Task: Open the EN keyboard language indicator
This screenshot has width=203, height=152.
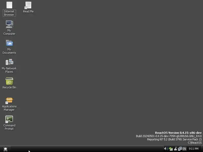Action: [184, 149]
